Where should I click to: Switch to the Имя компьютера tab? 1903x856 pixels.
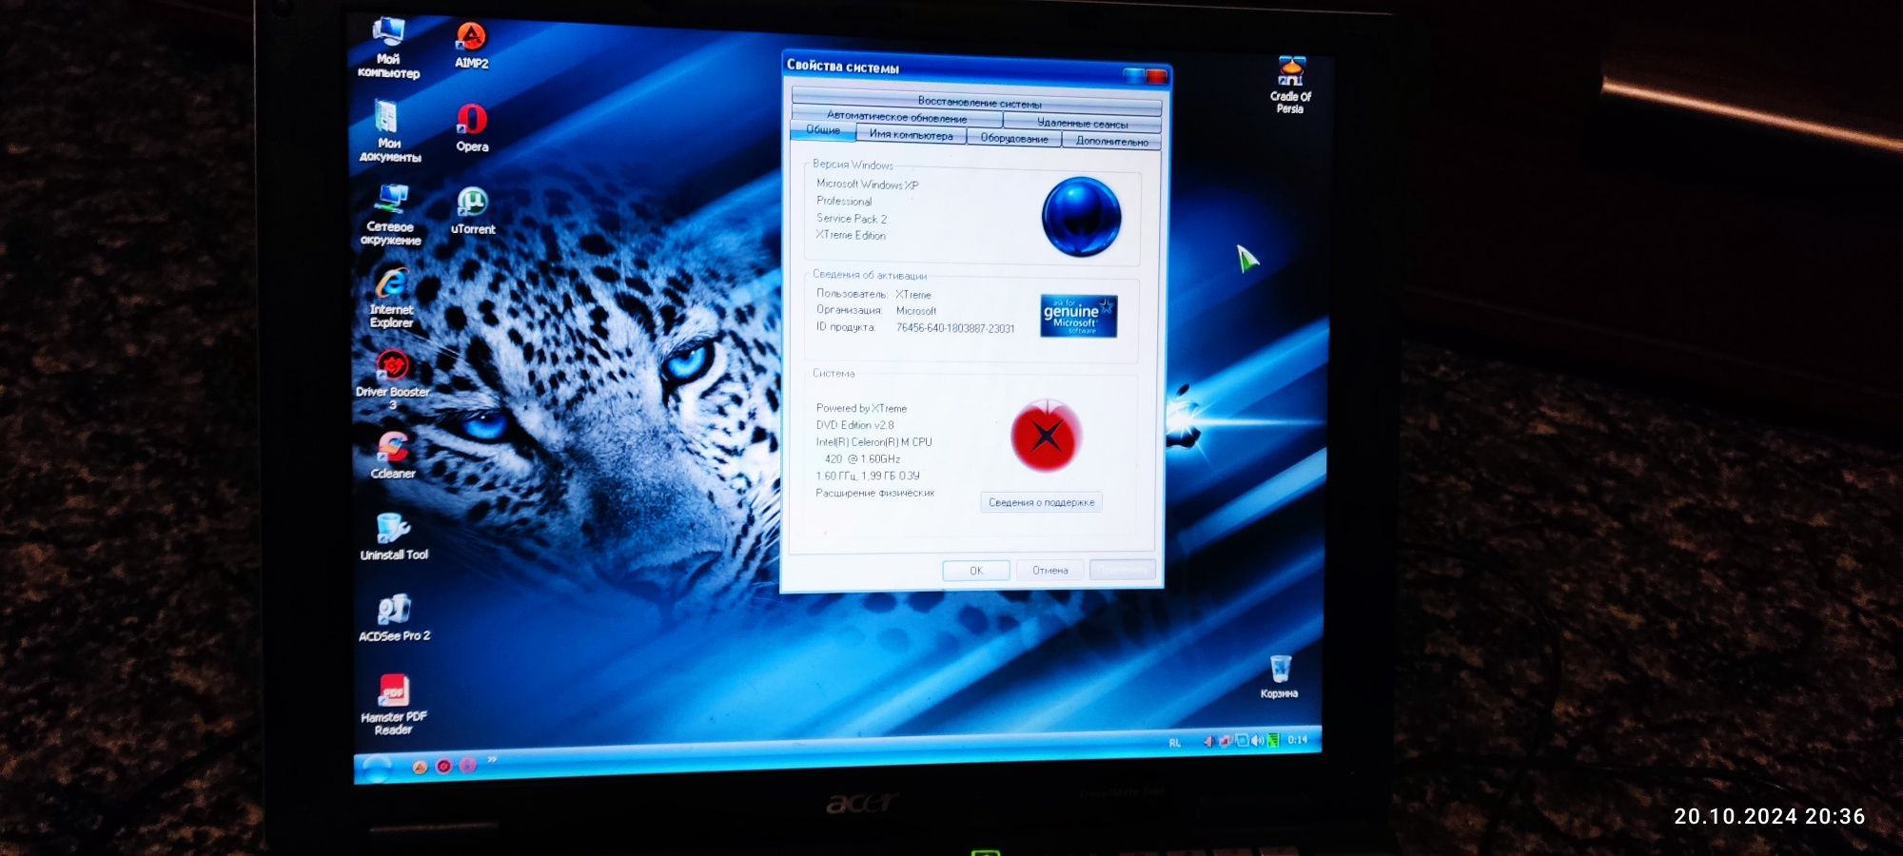(911, 135)
